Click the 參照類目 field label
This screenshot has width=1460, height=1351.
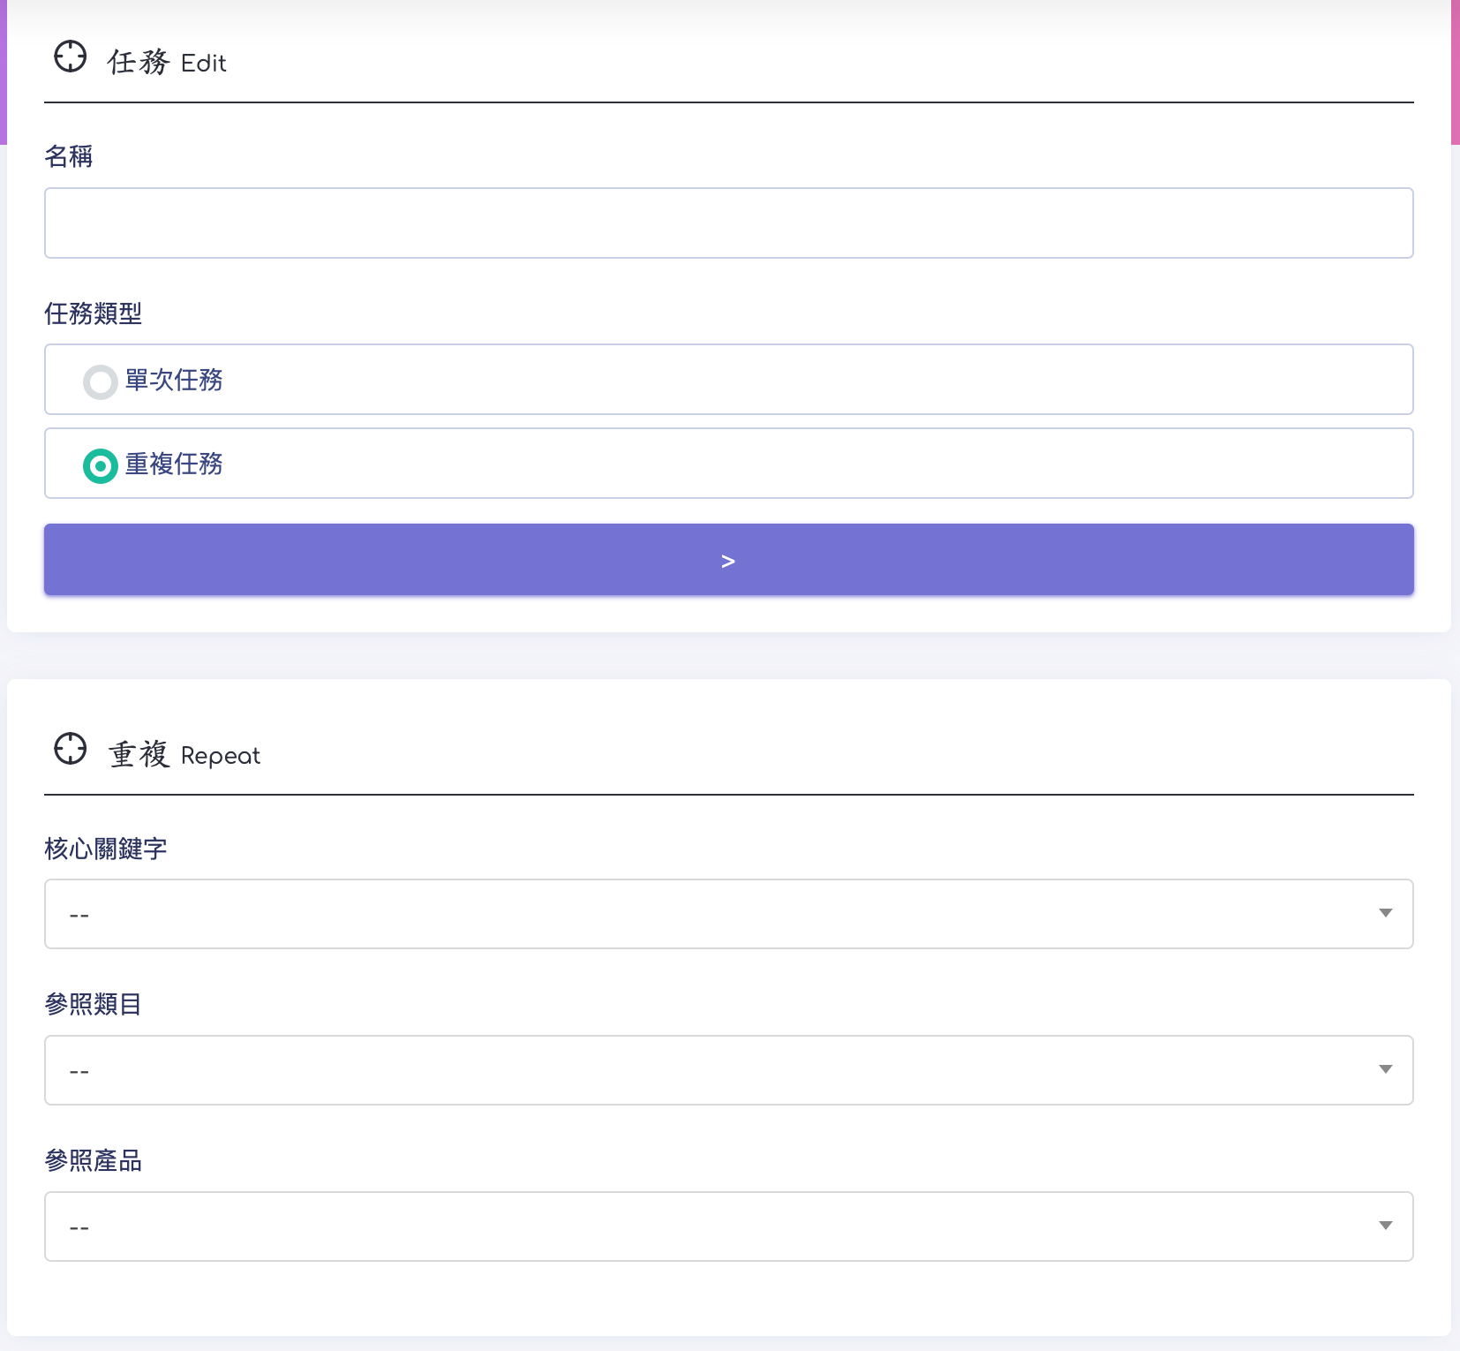[x=93, y=1004]
